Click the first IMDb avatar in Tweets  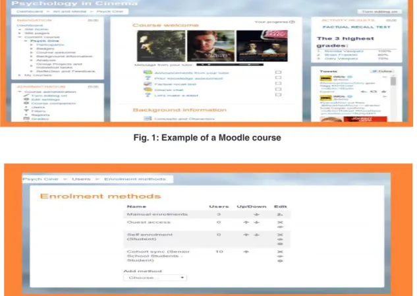(325, 78)
